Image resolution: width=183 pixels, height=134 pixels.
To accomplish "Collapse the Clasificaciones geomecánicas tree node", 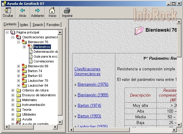I will 13,37.
